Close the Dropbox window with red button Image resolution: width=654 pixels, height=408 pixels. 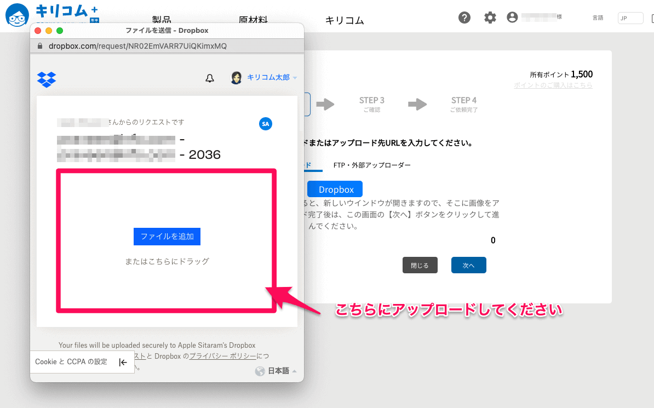(x=38, y=31)
